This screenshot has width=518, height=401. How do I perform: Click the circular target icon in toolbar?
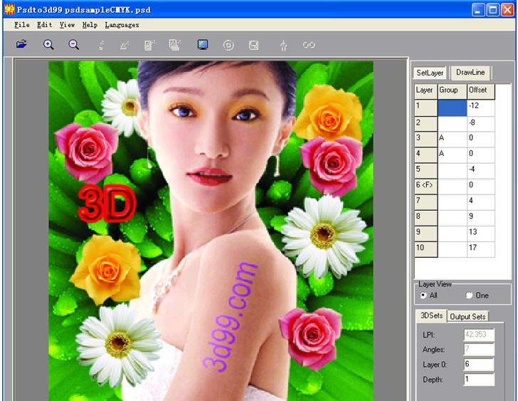click(x=228, y=45)
